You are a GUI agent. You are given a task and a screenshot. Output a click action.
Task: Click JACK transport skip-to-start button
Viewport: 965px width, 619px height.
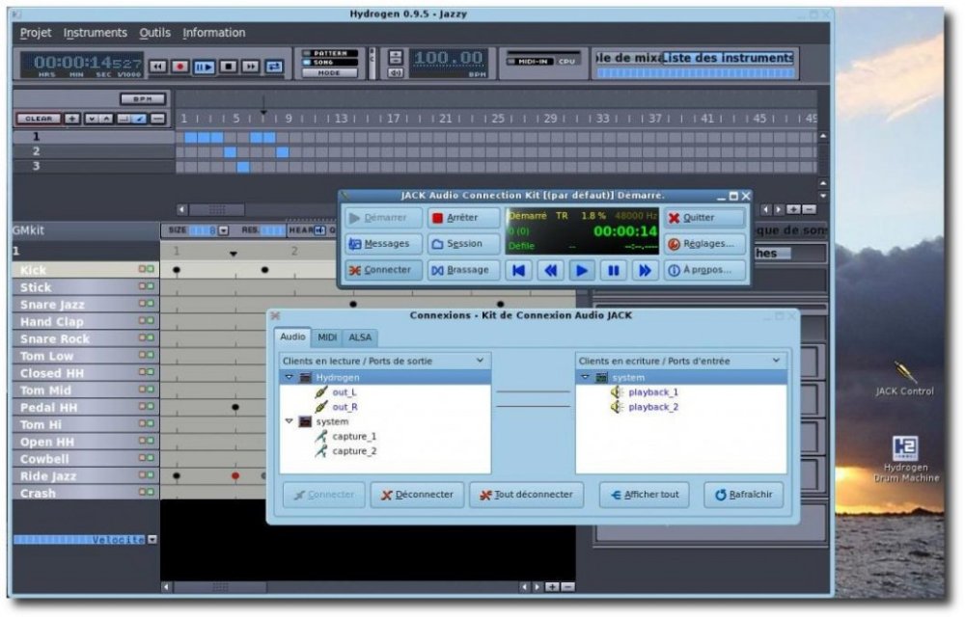(519, 271)
